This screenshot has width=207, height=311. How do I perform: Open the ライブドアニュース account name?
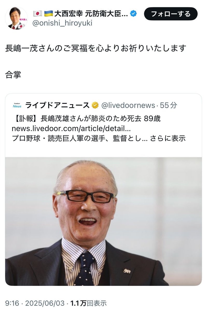pyautogui.click(x=57, y=105)
